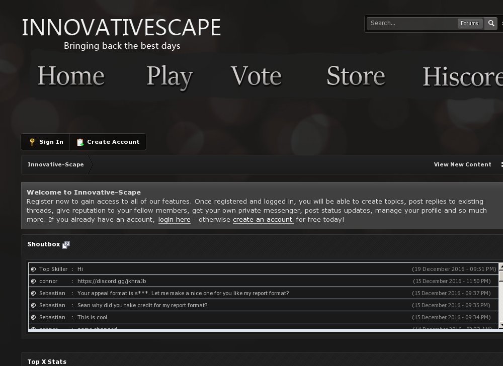Click the 'login here' link
This screenshot has height=366, width=503.
coord(174,220)
